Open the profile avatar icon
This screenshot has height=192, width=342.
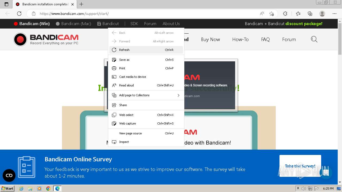click(322, 14)
